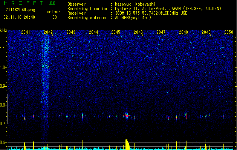Click the 0.8 kHz axis label
The height and width of the screenshot is (150, 237).
click(3, 105)
